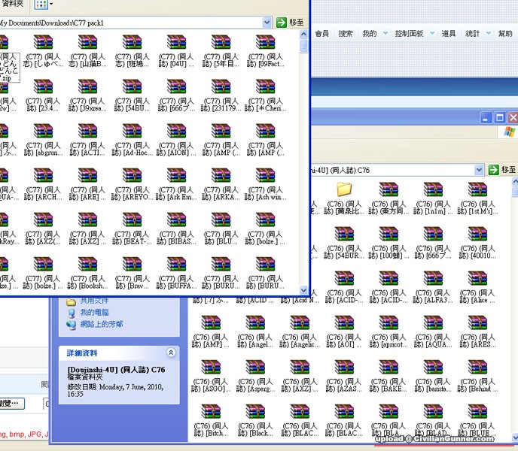The width and height of the screenshot is (518, 451).
Task: Click the 移至 Go button in C76 window
Action: click(502, 171)
